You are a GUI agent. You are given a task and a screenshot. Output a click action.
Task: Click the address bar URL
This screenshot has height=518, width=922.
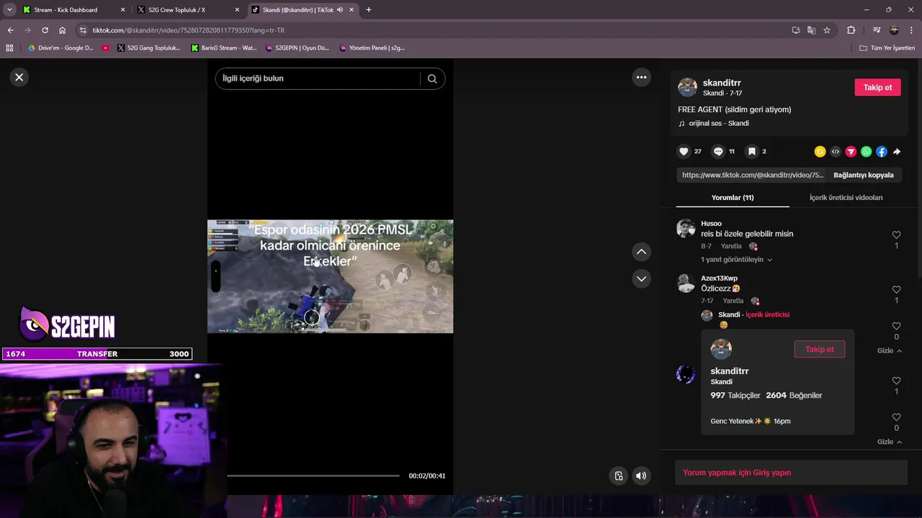click(189, 30)
